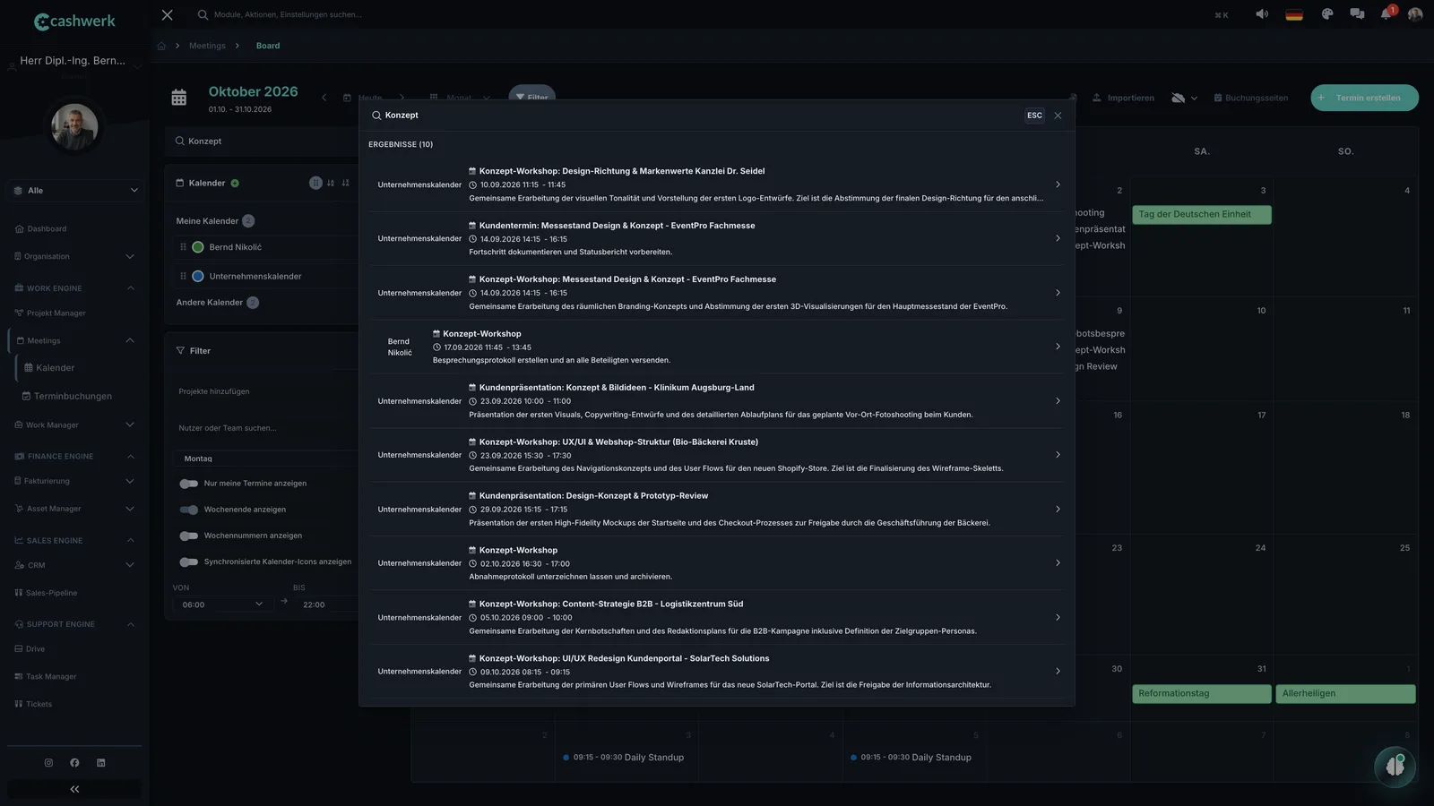This screenshot has width=1434, height=806.
Task: Click the calendar icon next to Oktober 2026
Action: coord(179,98)
